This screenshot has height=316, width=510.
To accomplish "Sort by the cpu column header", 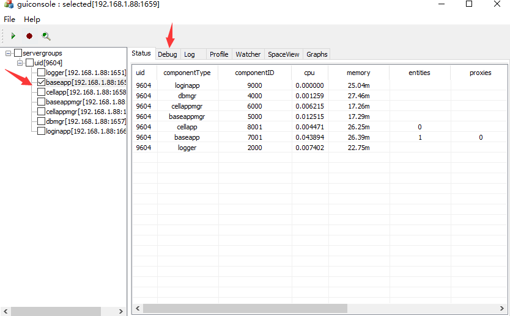I will click(309, 73).
